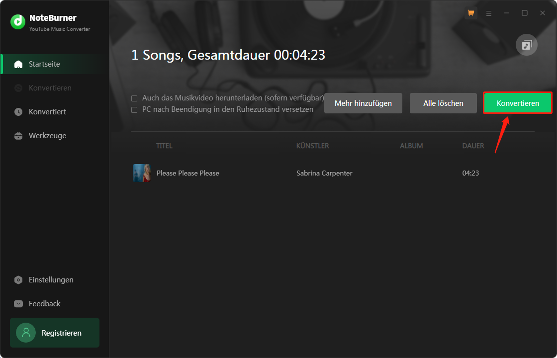This screenshot has height=358, width=557.
Task: Maximize the NoteBurner window
Action: (x=525, y=13)
